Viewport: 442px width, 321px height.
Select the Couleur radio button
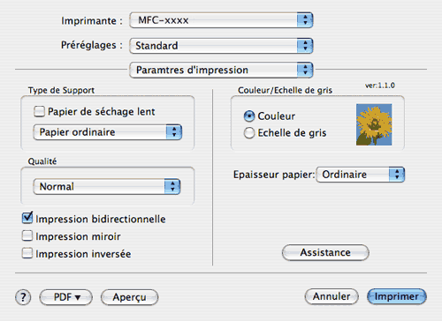[249, 116]
